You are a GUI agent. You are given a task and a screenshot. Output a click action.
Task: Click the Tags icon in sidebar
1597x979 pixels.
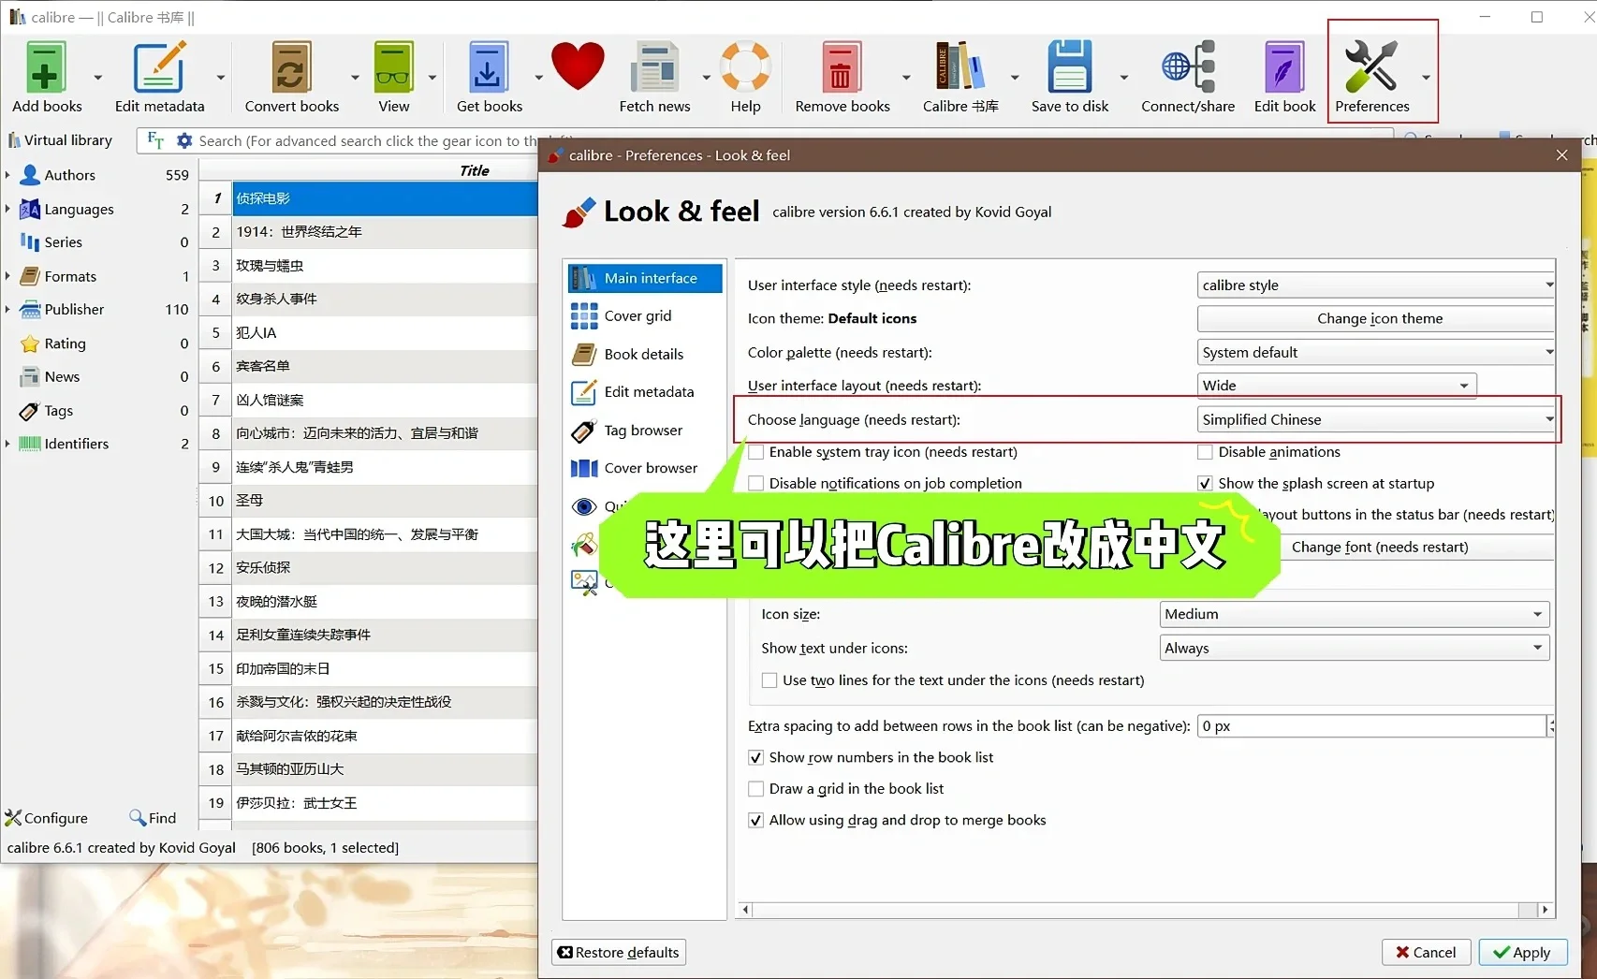tap(30, 411)
